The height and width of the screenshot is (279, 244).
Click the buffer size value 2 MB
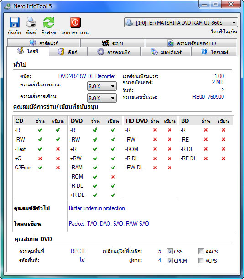tap(218, 82)
